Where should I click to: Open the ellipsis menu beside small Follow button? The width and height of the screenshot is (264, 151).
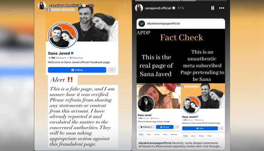(x=221, y=128)
